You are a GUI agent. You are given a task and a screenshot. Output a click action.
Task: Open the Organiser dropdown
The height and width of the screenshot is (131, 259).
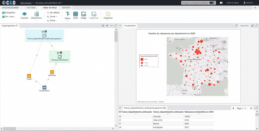[108, 16]
